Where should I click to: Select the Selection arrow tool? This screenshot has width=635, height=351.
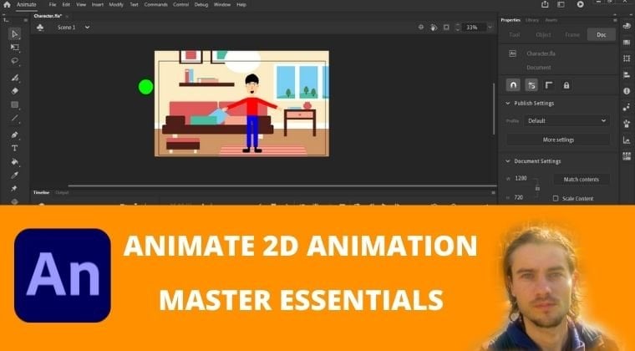tap(14, 34)
